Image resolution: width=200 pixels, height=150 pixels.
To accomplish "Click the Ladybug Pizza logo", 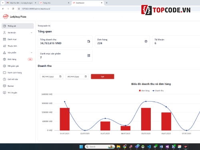I will 6,16.
